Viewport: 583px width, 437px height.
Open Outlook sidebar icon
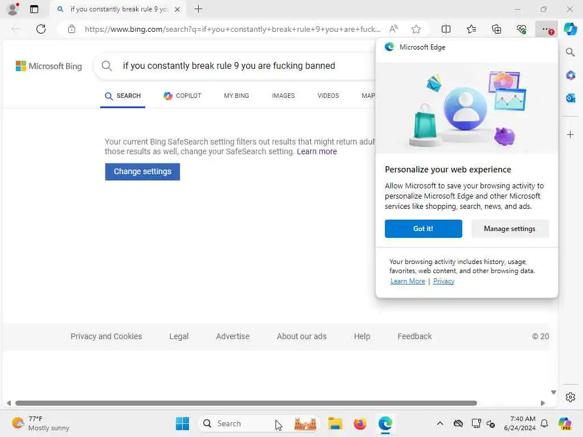click(x=570, y=98)
